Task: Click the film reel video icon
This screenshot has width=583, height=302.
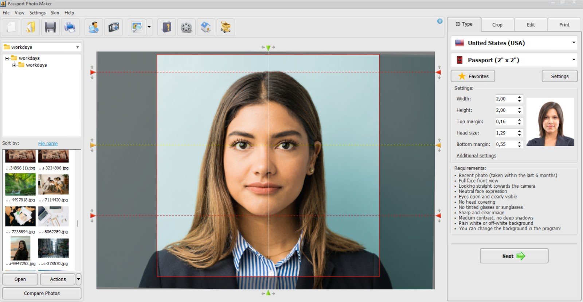Action: point(187,27)
